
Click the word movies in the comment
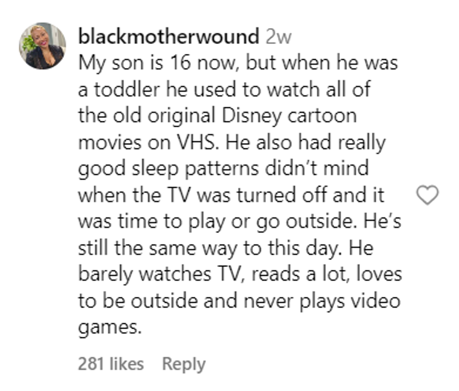[x=110, y=142]
